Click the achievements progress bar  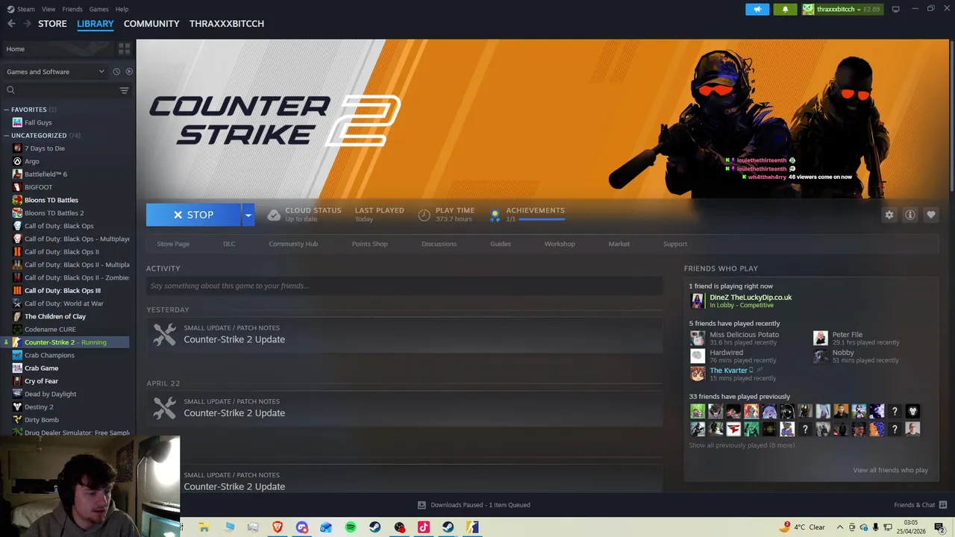point(542,220)
